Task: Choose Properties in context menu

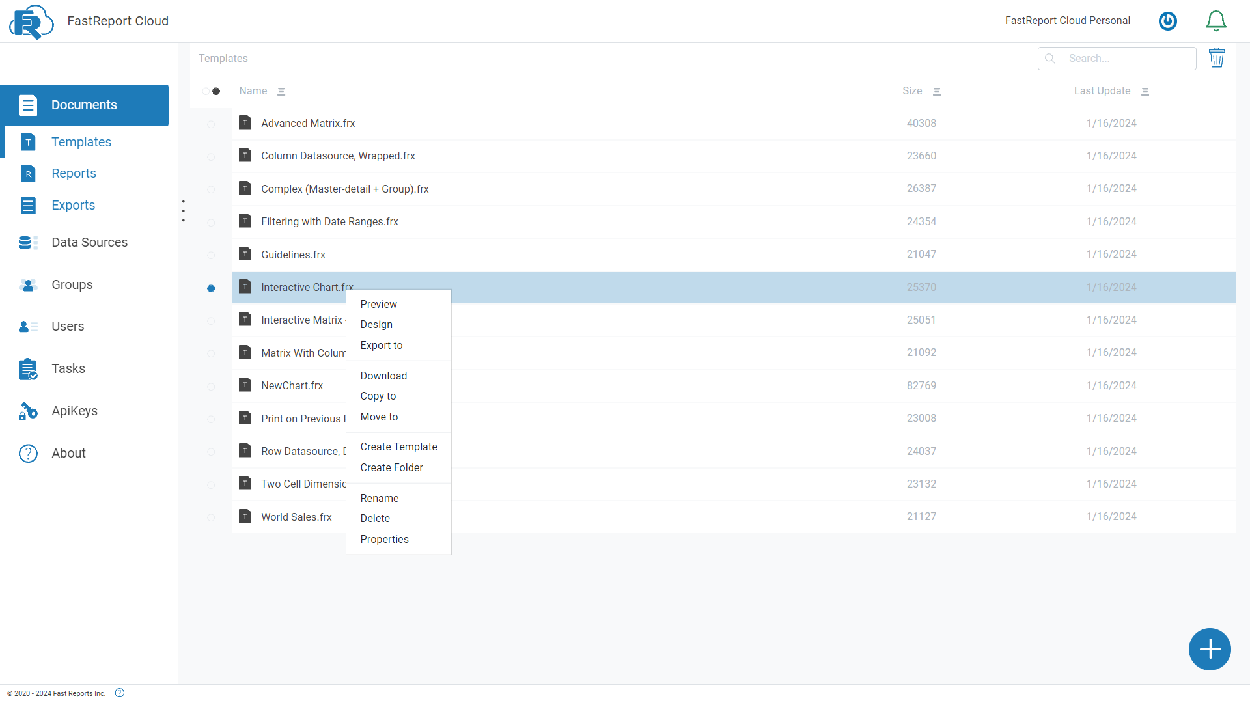Action: pos(384,539)
